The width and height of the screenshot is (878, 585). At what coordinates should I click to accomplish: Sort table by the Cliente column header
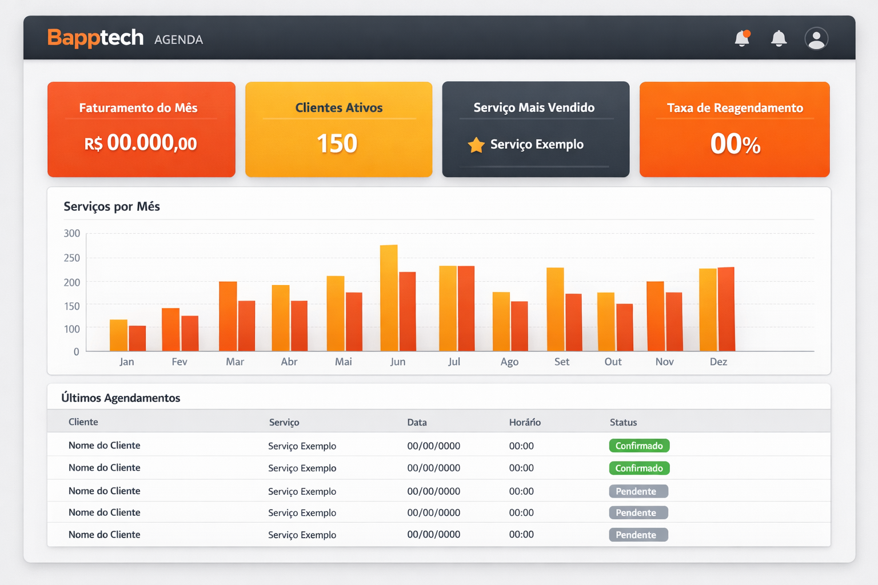[x=83, y=422]
